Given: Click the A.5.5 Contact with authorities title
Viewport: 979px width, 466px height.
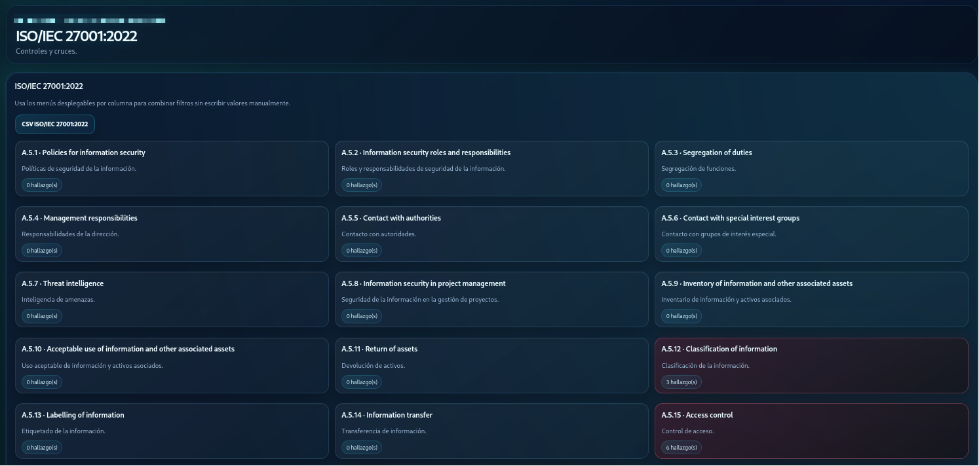Looking at the screenshot, I should click(x=391, y=218).
